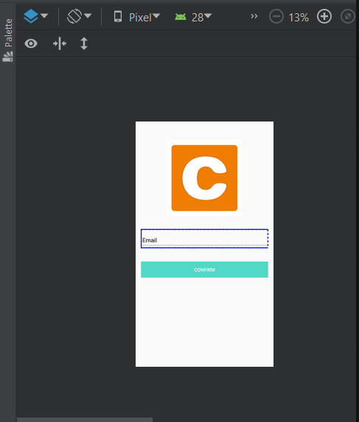Click the horizontal scrollbar at bottom

click(85, 420)
